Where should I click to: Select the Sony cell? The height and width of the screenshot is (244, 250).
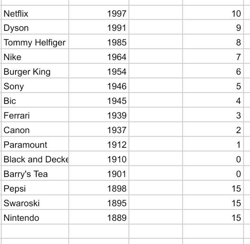[35, 85]
